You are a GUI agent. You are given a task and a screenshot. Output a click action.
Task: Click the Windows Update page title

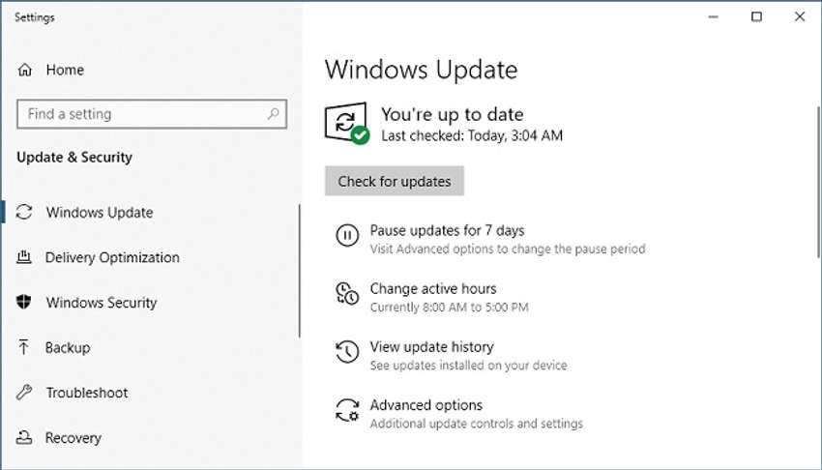click(421, 70)
